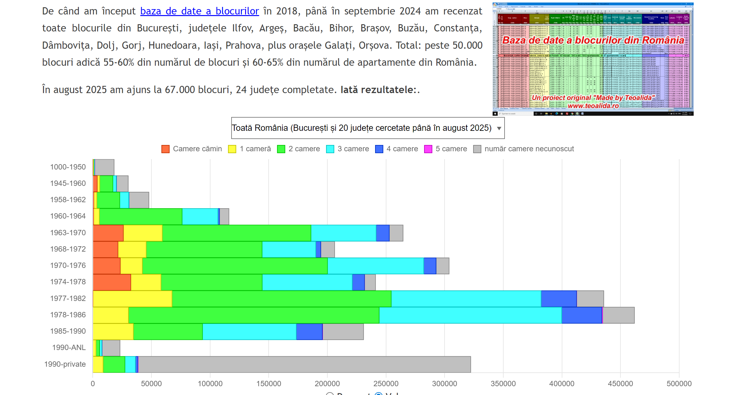Open the Toată România region dropdown
Viewport: 754px width, 395px height.
361,128
